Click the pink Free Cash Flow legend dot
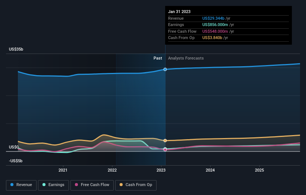 click(x=76, y=185)
